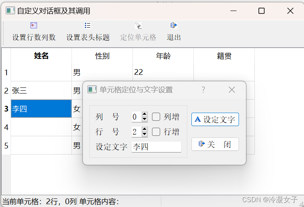
Task: Select the 女 cell in row 3
Action: pyautogui.click(x=77, y=109)
